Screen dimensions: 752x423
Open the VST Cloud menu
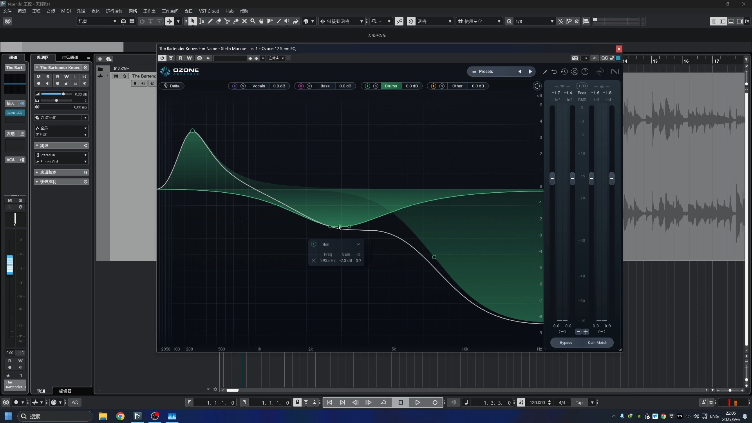209,11
